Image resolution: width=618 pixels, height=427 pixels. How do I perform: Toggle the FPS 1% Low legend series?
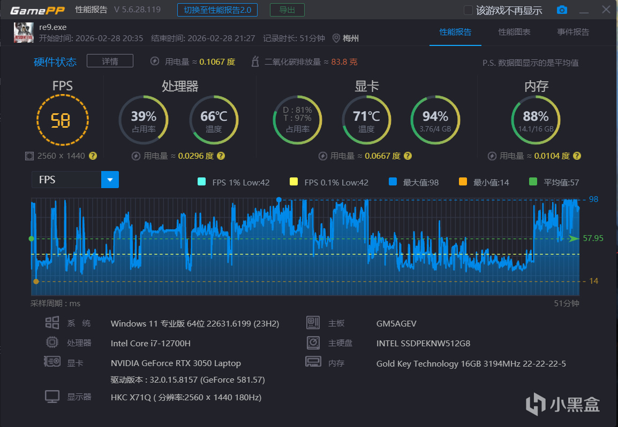click(233, 182)
